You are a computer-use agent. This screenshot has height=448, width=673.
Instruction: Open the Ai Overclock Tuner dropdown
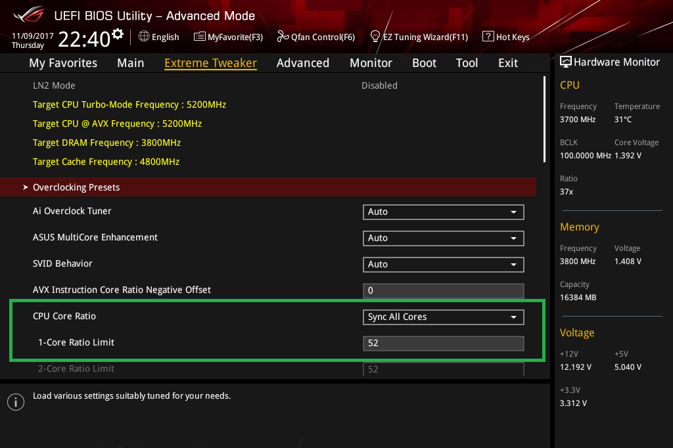444,212
